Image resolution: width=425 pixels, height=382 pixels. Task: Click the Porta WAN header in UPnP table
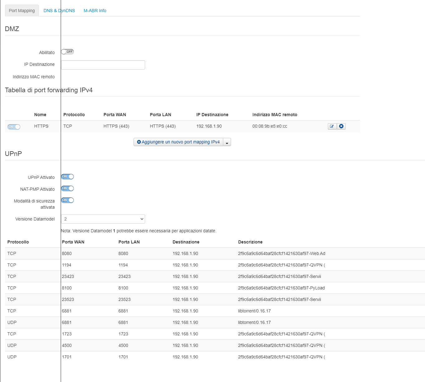pyautogui.click(x=73, y=242)
